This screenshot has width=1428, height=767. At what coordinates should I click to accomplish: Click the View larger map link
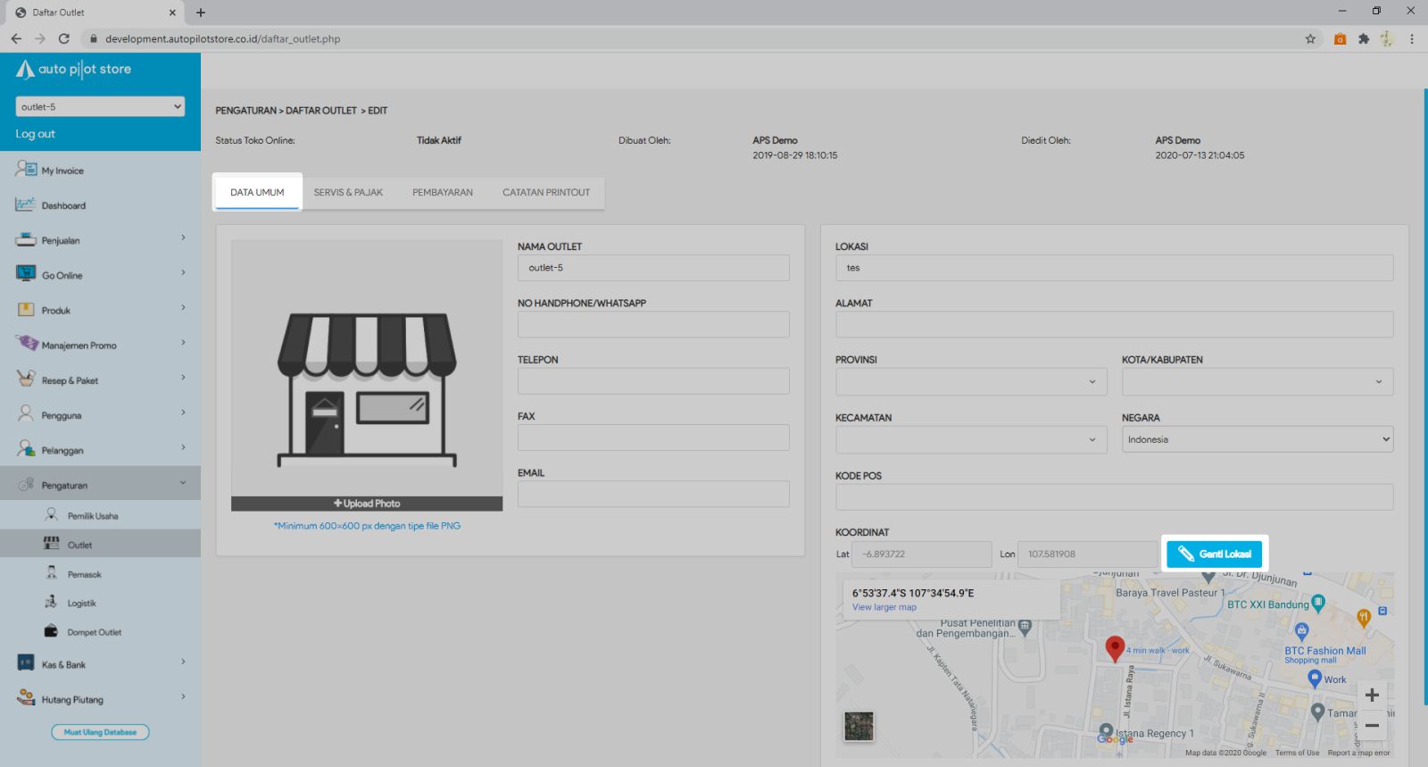pos(884,607)
